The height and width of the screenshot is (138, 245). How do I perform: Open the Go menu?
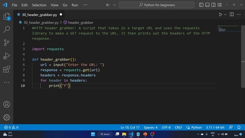[65, 5]
